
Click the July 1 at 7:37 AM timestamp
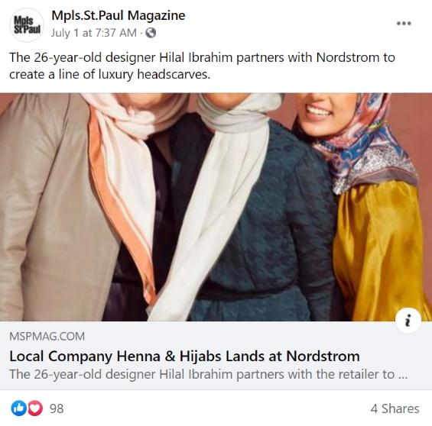coord(94,33)
